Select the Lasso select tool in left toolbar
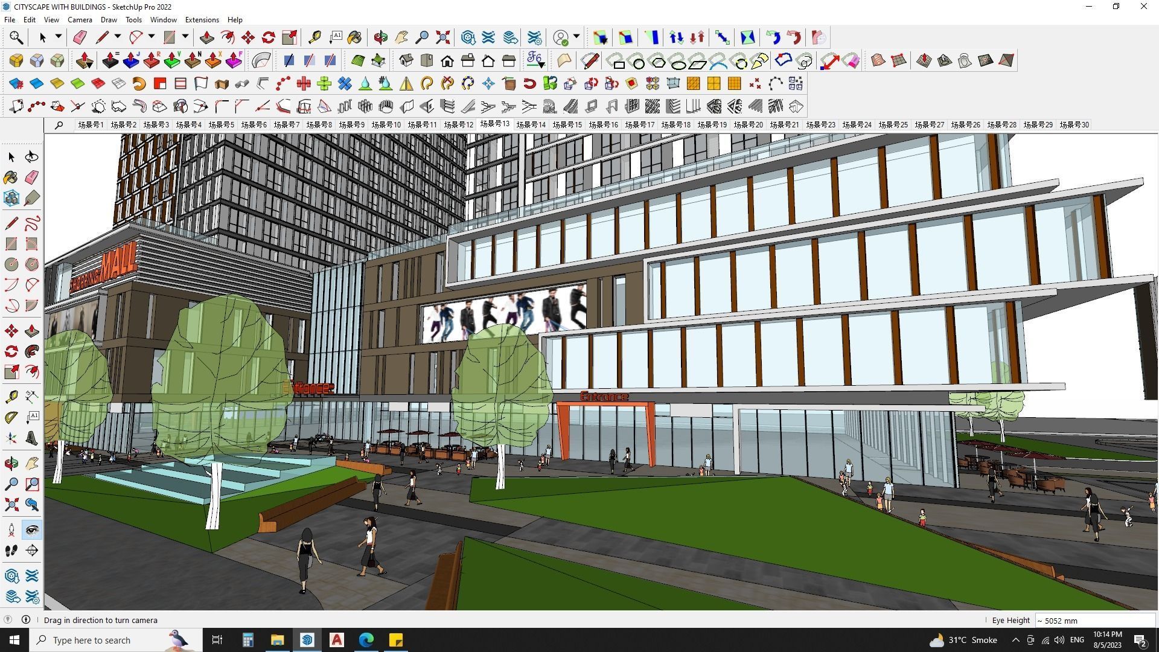1159x652 pixels. coord(32,157)
